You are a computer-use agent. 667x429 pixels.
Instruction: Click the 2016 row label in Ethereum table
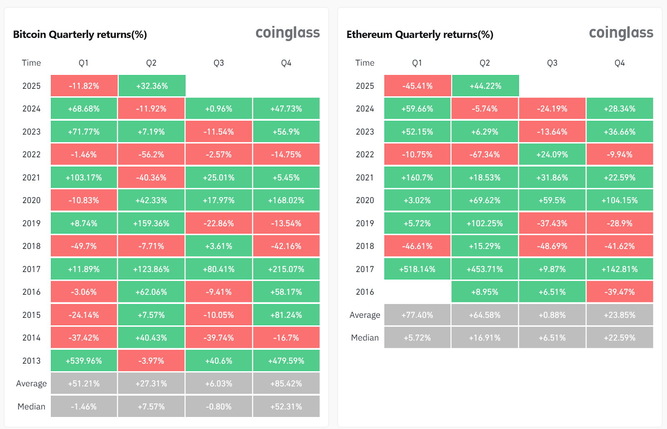365,292
